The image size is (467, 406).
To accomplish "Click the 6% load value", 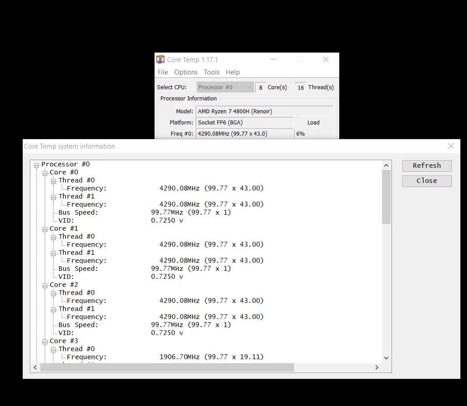I will (x=300, y=134).
